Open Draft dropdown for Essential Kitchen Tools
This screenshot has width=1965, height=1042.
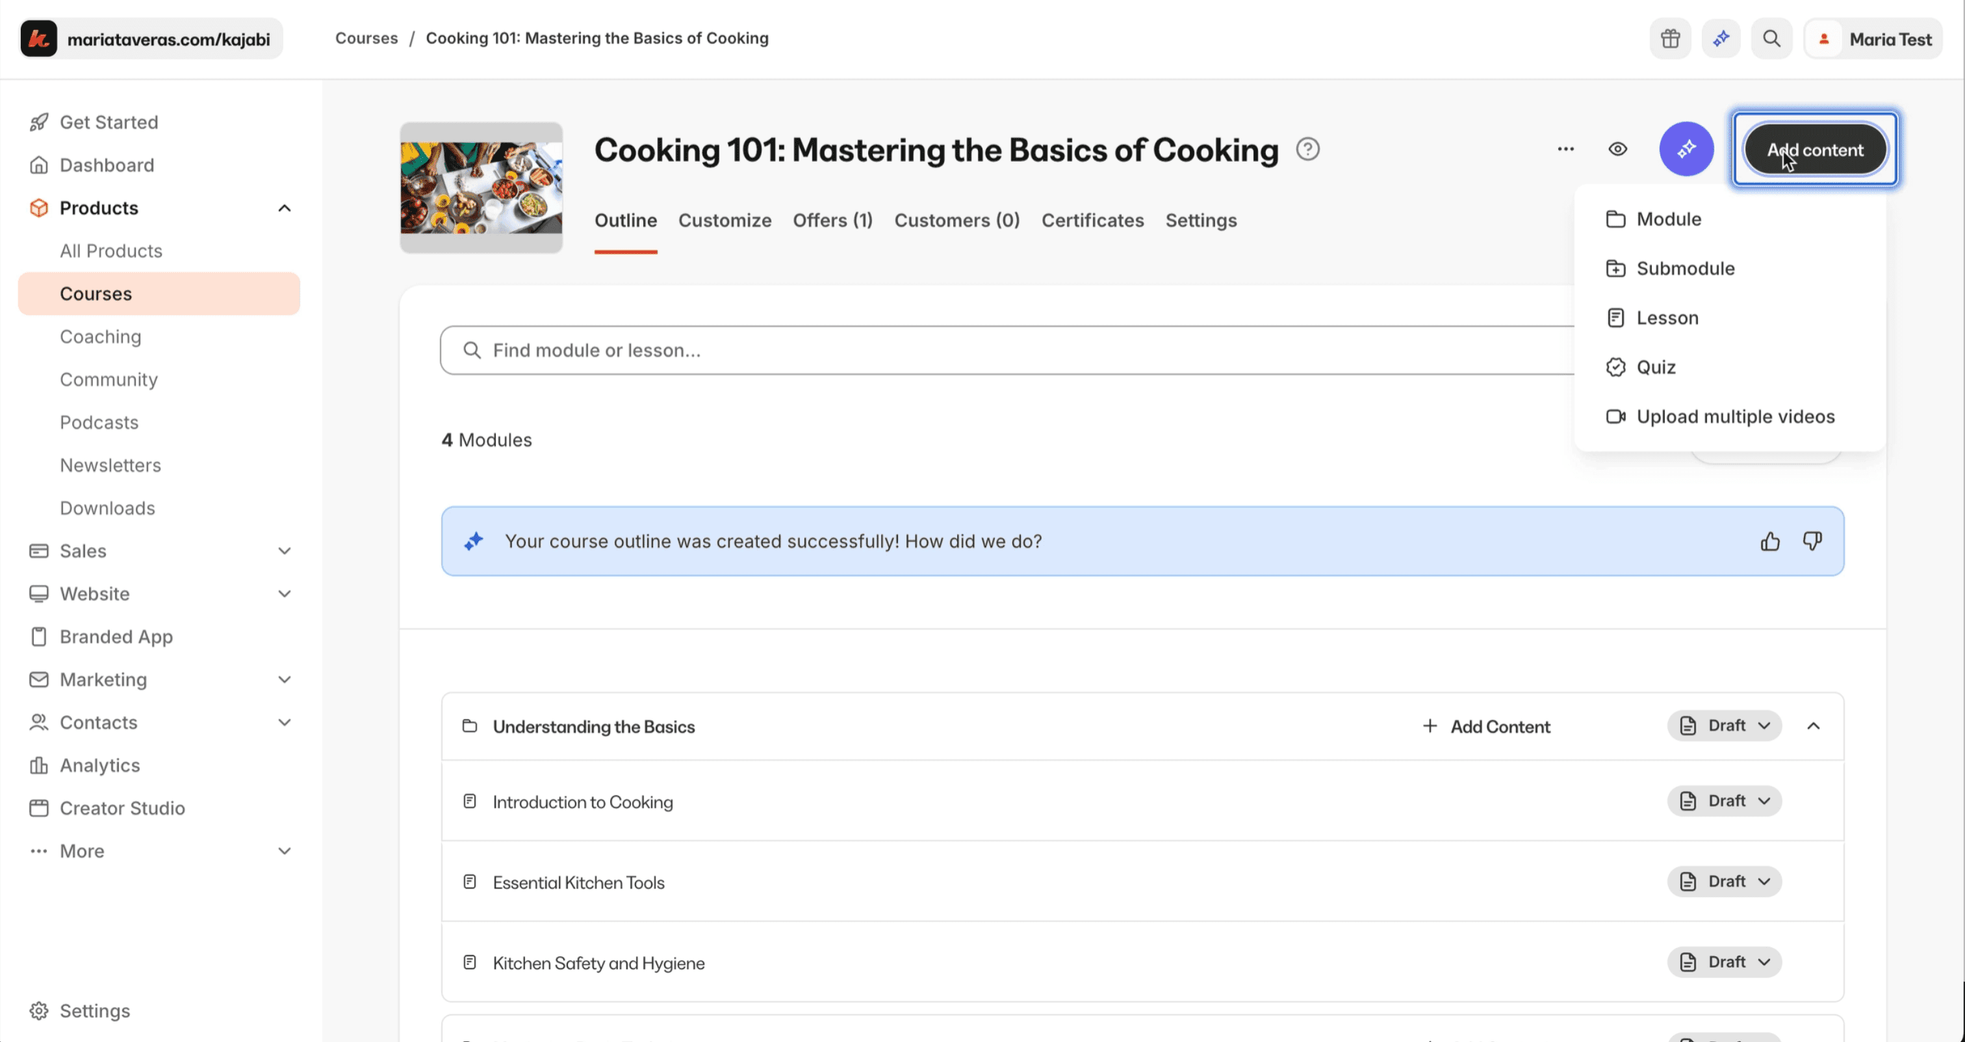1723,882
